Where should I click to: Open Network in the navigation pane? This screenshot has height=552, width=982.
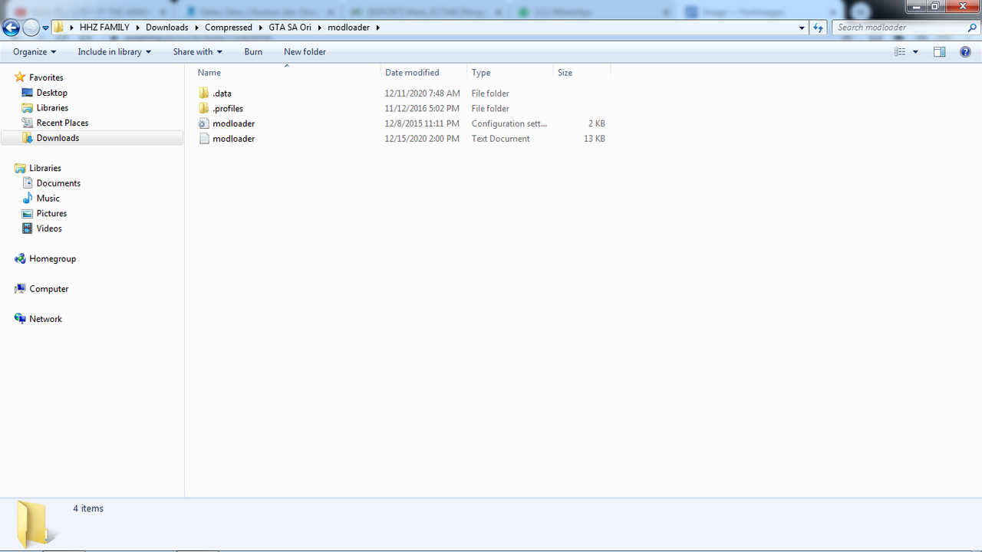(45, 319)
